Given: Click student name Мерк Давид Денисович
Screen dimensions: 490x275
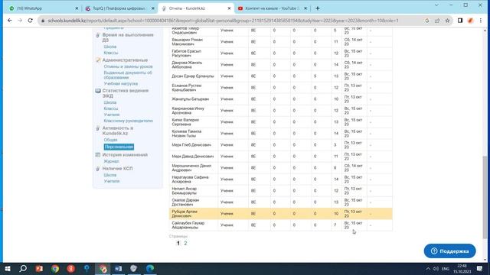Looking at the screenshot, I should 192,156.
